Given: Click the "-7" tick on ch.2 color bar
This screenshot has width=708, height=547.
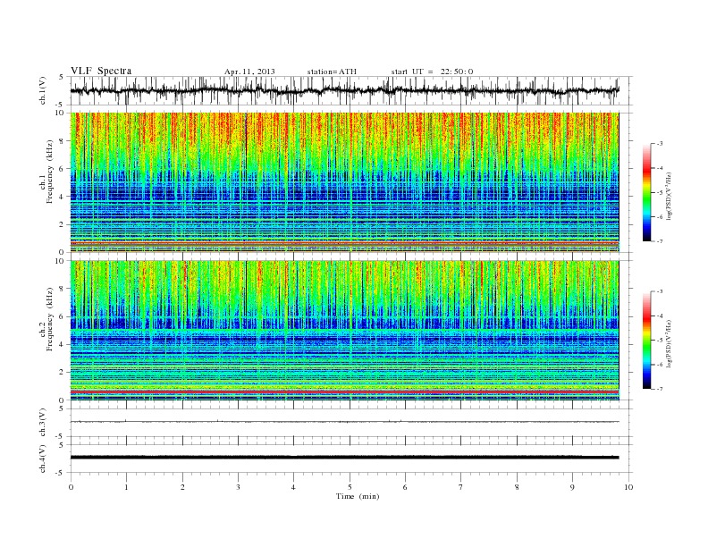Looking at the screenshot, I should click(660, 389).
